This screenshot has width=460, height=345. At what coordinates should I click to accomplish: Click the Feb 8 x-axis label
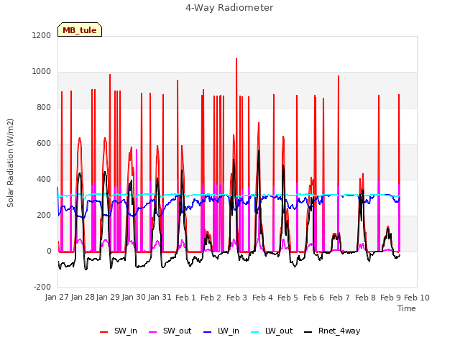coord(365,298)
